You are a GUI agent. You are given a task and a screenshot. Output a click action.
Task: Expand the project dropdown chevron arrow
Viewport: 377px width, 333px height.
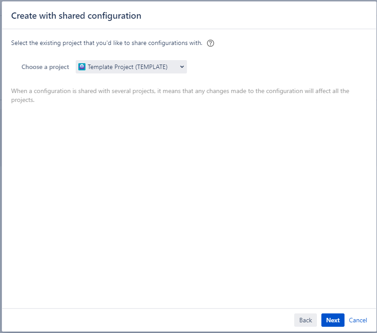182,67
